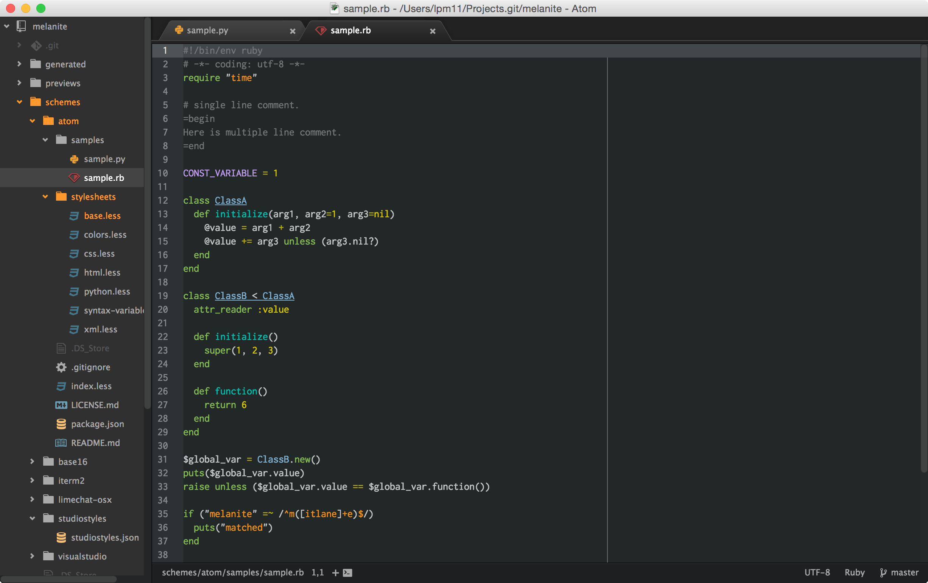
Task: Click the tree view horizontal scrollbar
Action: click(58, 579)
